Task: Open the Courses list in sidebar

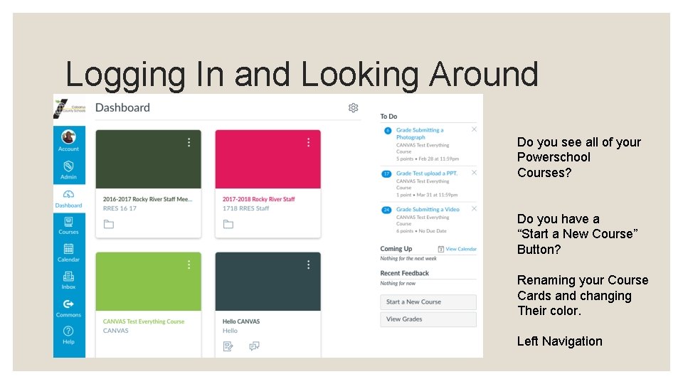Action: tap(69, 225)
